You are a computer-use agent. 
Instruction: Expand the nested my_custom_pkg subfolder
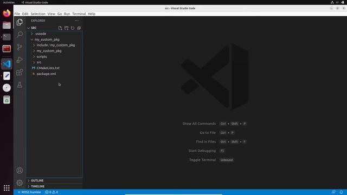54,51
